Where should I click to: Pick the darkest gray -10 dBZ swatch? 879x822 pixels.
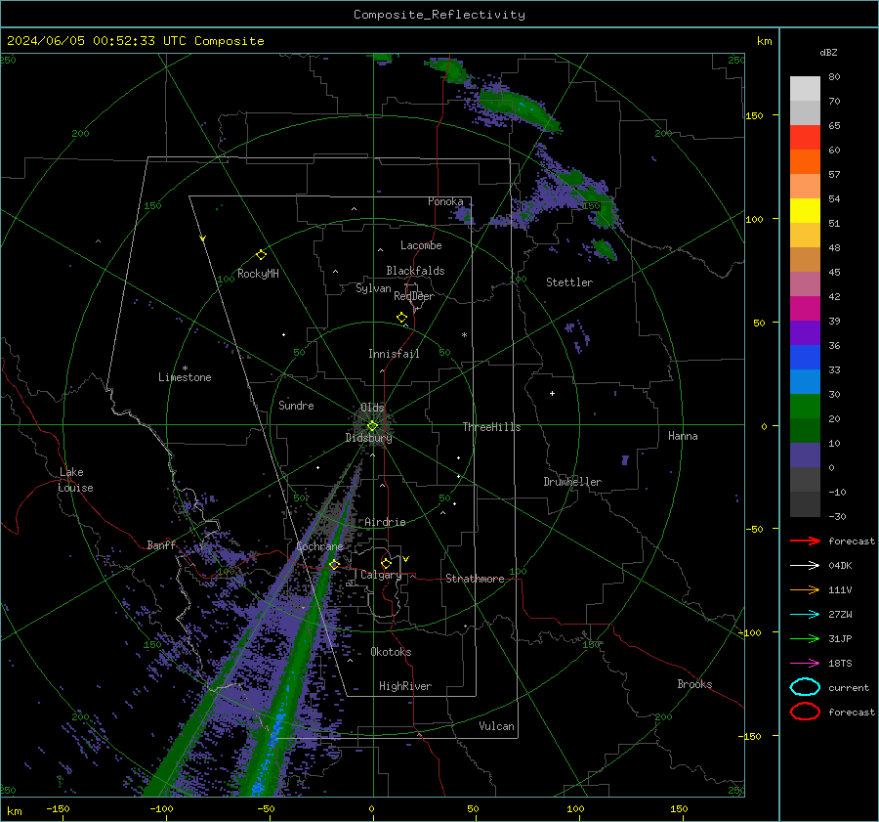805,504
